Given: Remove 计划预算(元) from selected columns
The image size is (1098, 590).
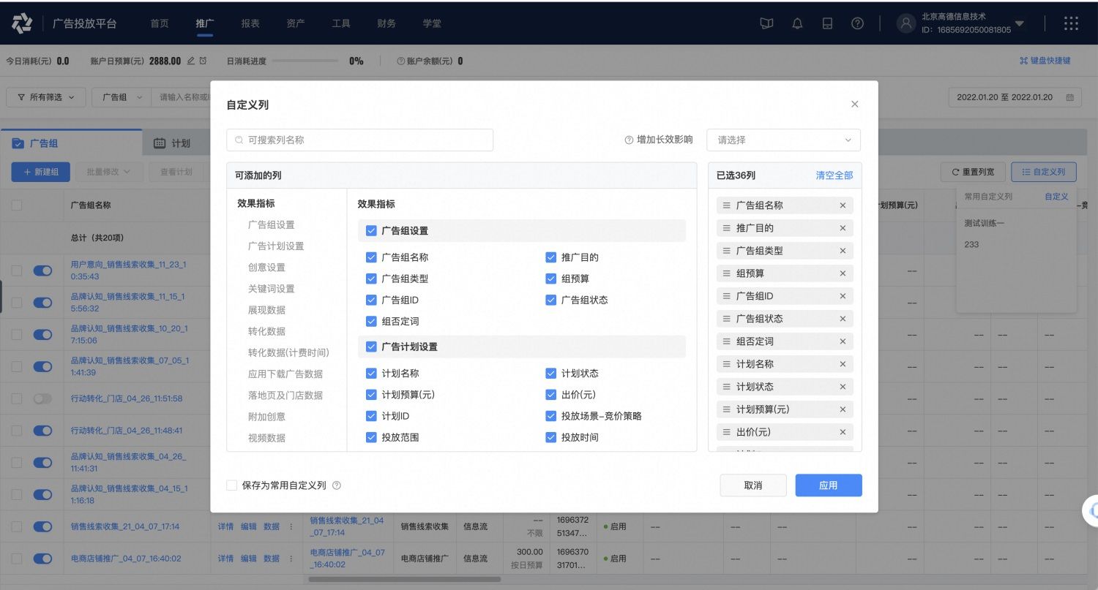Looking at the screenshot, I should [x=843, y=409].
